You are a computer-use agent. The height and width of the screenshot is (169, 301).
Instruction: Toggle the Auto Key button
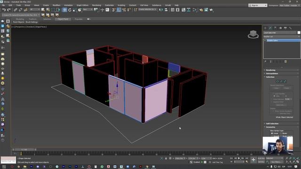click(261, 158)
